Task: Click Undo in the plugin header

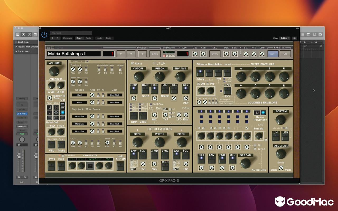Action: 99,38
